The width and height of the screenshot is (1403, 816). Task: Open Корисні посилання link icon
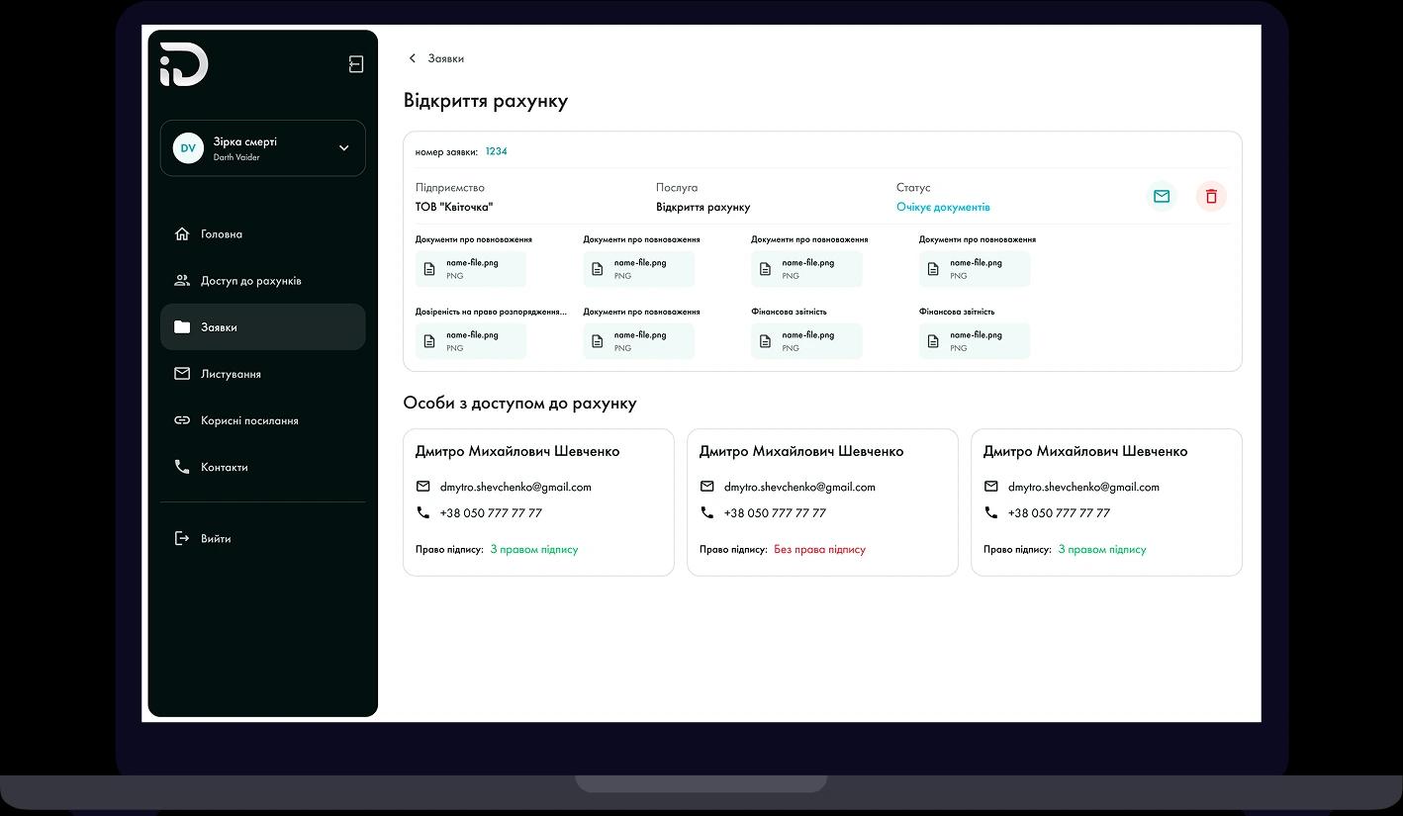pos(182,419)
